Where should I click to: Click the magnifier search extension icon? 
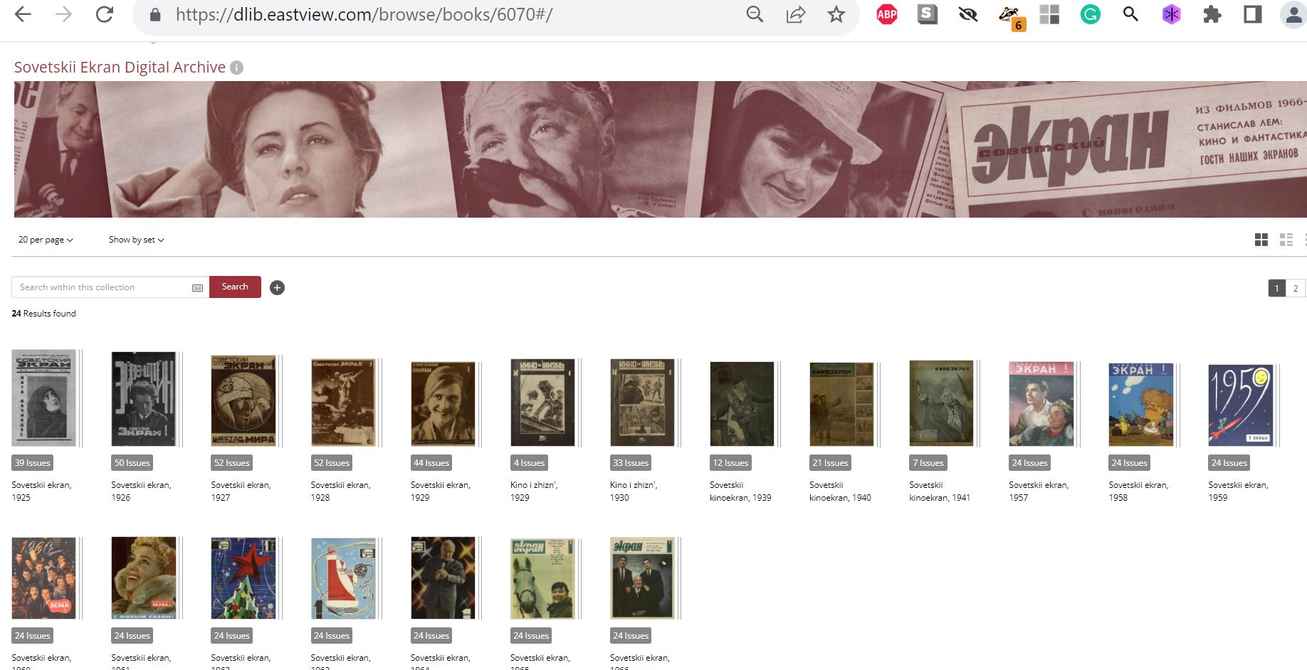[x=1130, y=14]
